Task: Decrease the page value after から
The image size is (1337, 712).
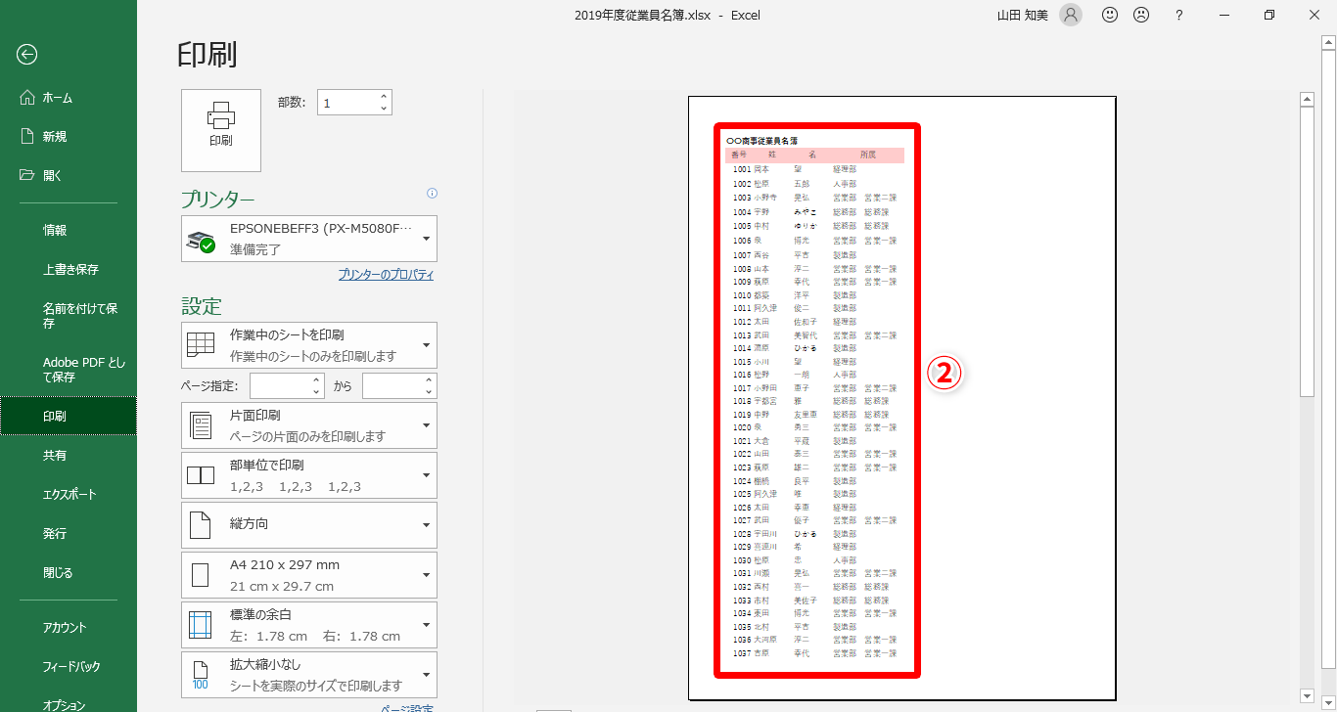Action: pyautogui.click(x=430, y=392)
